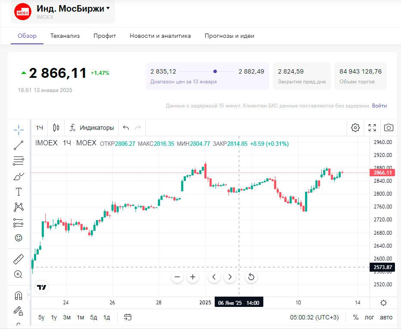Select the Text annotation tool
This screenshot has height=331, width=401.
click(19, 192)
